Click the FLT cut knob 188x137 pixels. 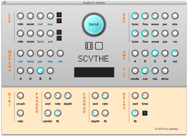coord(145,71)
